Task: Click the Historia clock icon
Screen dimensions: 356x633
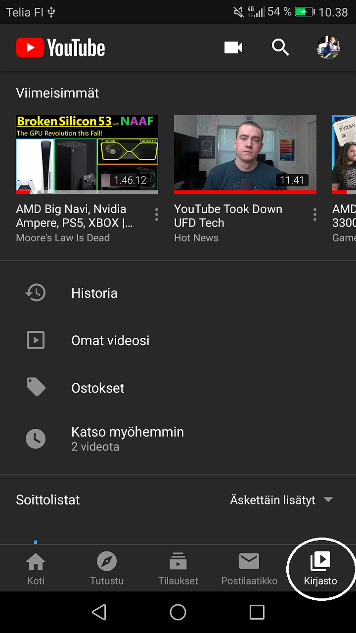Action: click(36, 293)
